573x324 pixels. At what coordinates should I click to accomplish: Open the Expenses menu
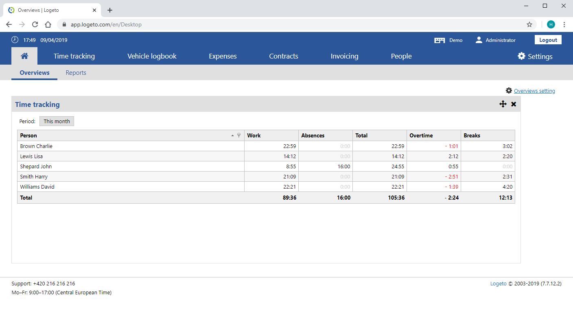point(223,56)
